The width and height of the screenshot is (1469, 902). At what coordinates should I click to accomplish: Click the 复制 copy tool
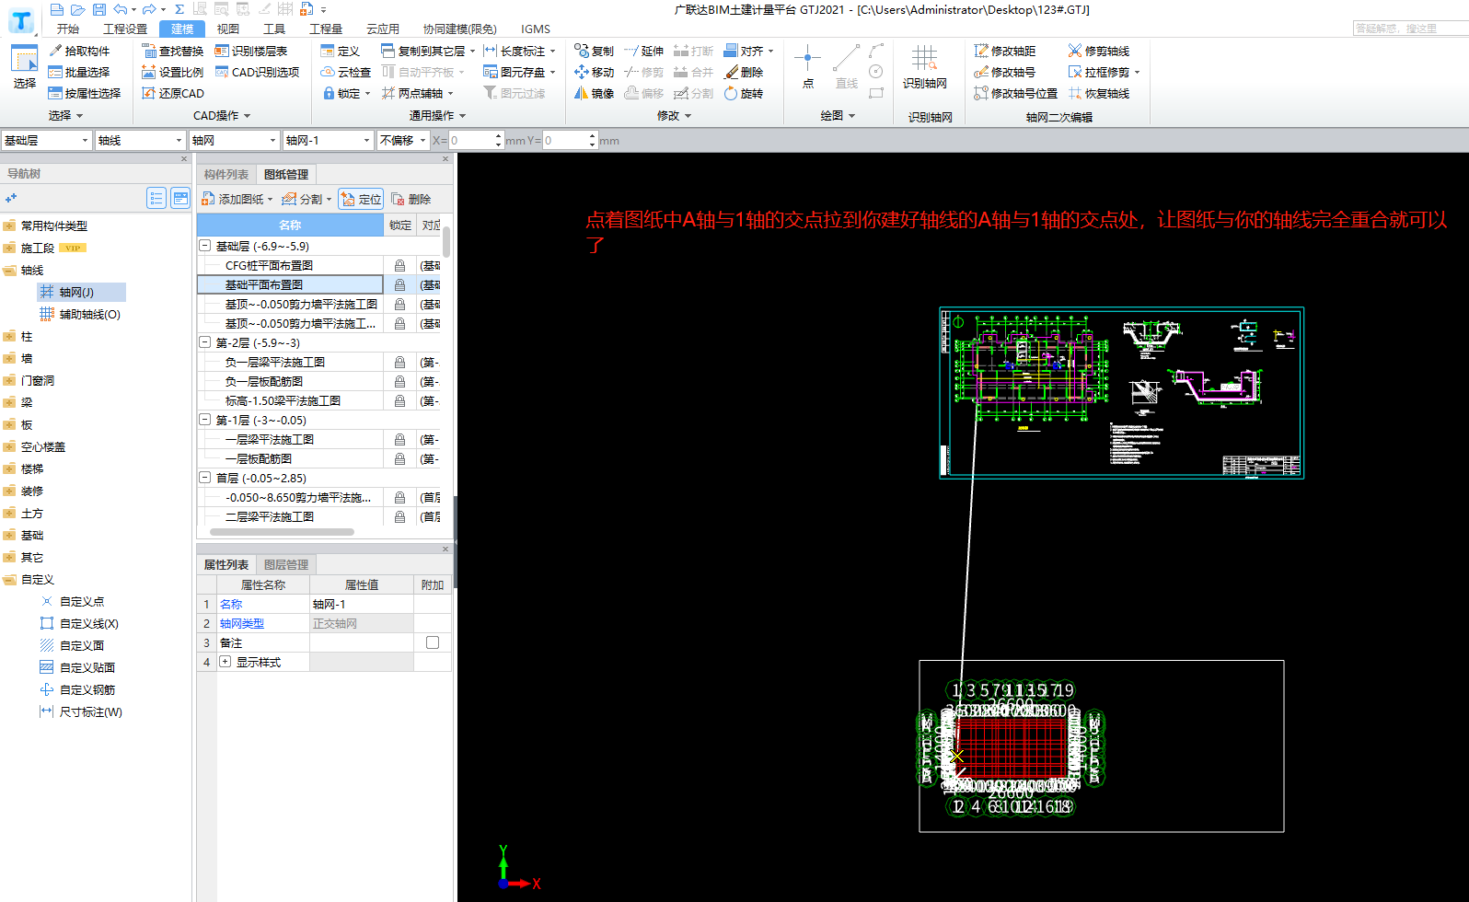[594, 51]
